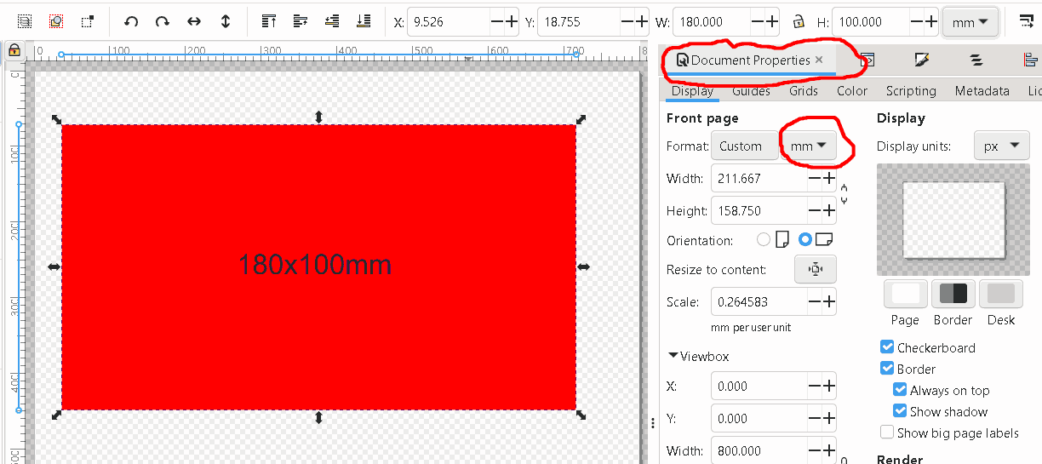Increase page Width with plus button
This screenshot has height=464, width=1042.
[x=829, y=178]
